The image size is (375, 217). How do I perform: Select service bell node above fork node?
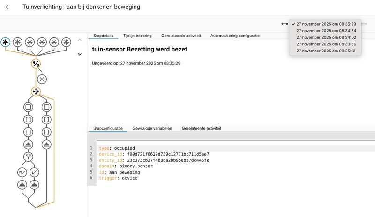(x=28, y=145)
